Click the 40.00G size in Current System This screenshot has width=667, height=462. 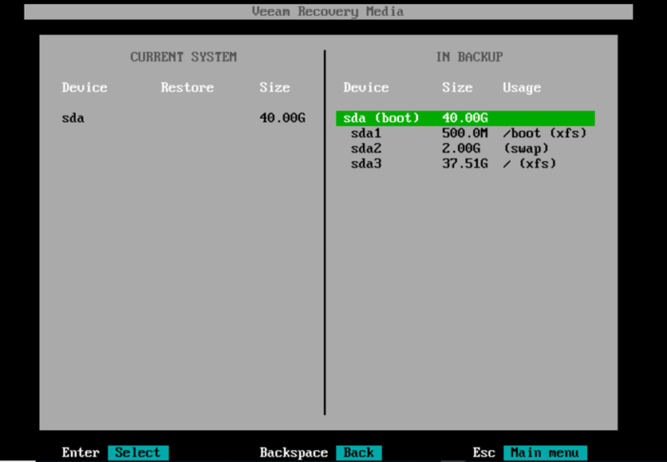(282, 118)
